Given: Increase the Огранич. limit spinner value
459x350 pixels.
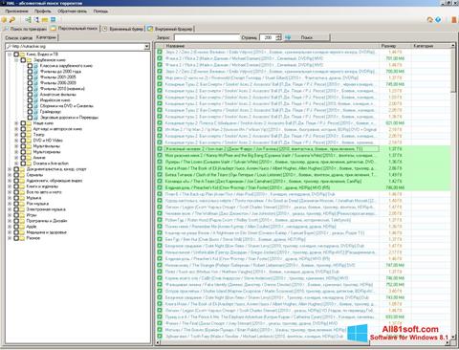Looking at the screenshot, I should click(278, 35).
